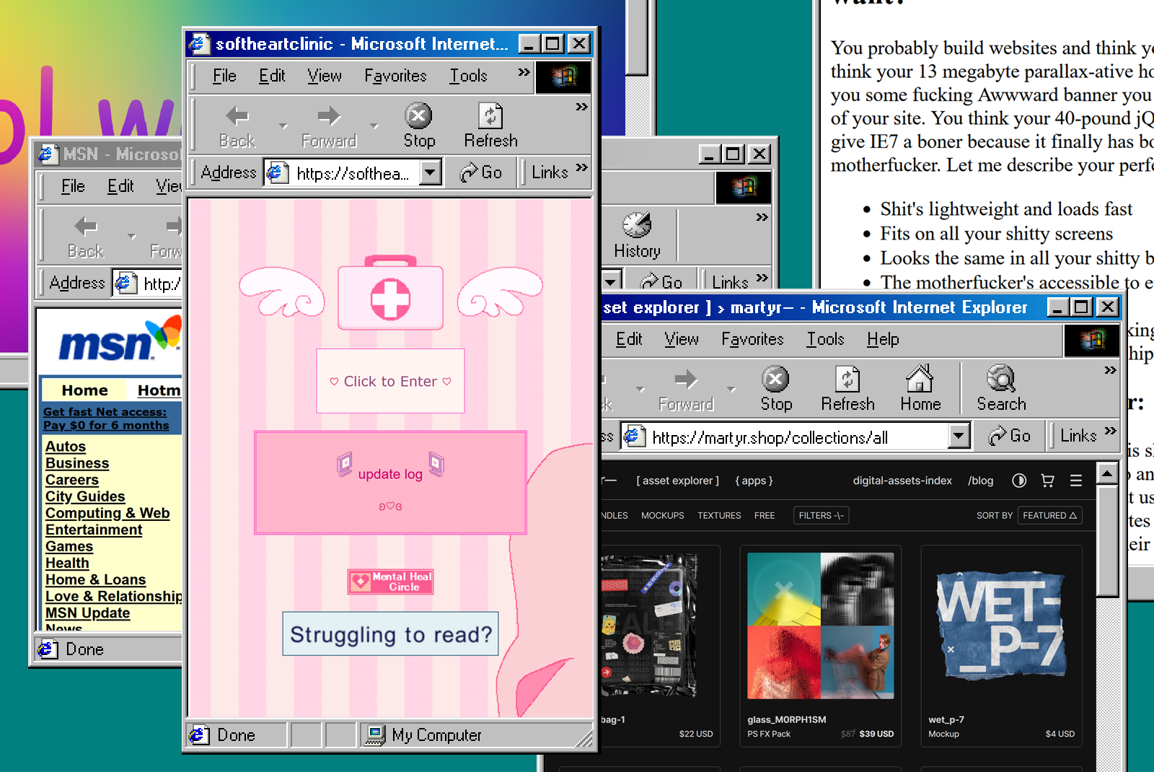Open /blog link on martyr shop
This screenshot has height=772, width=1154.
(x=980, y=481)
